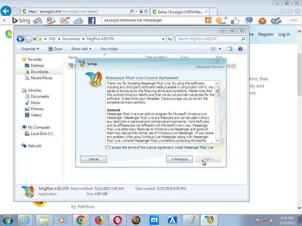This screenshot has width=302, height=226.
Task: Select Libraries in navigation pane
Action: tap(34, 90)
